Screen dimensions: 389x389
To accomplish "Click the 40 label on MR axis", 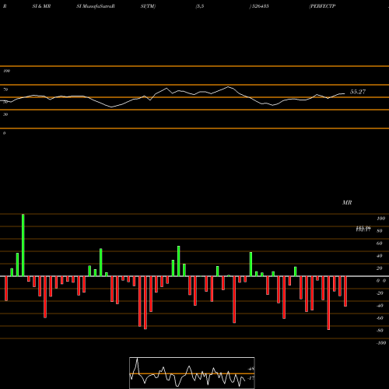I will [380, 256].
